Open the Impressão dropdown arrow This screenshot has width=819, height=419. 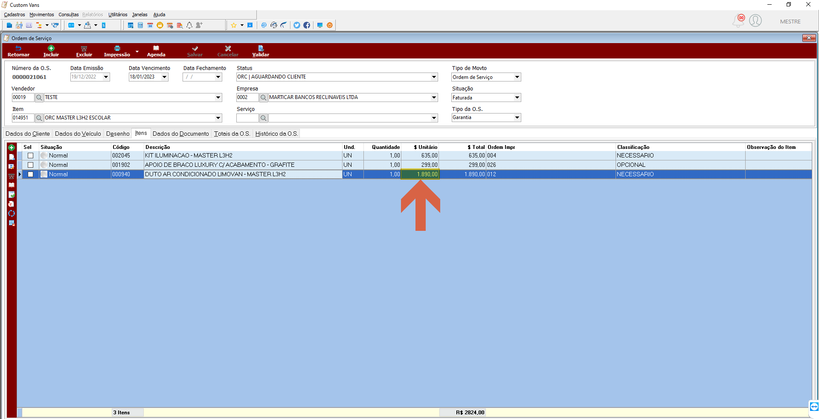click(x=137, y=51)
